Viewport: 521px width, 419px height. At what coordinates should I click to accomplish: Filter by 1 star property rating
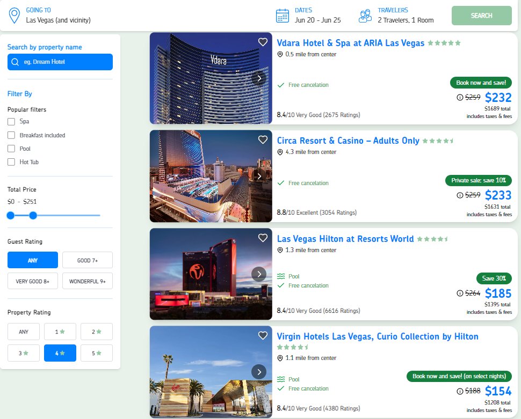coord(60,332)
